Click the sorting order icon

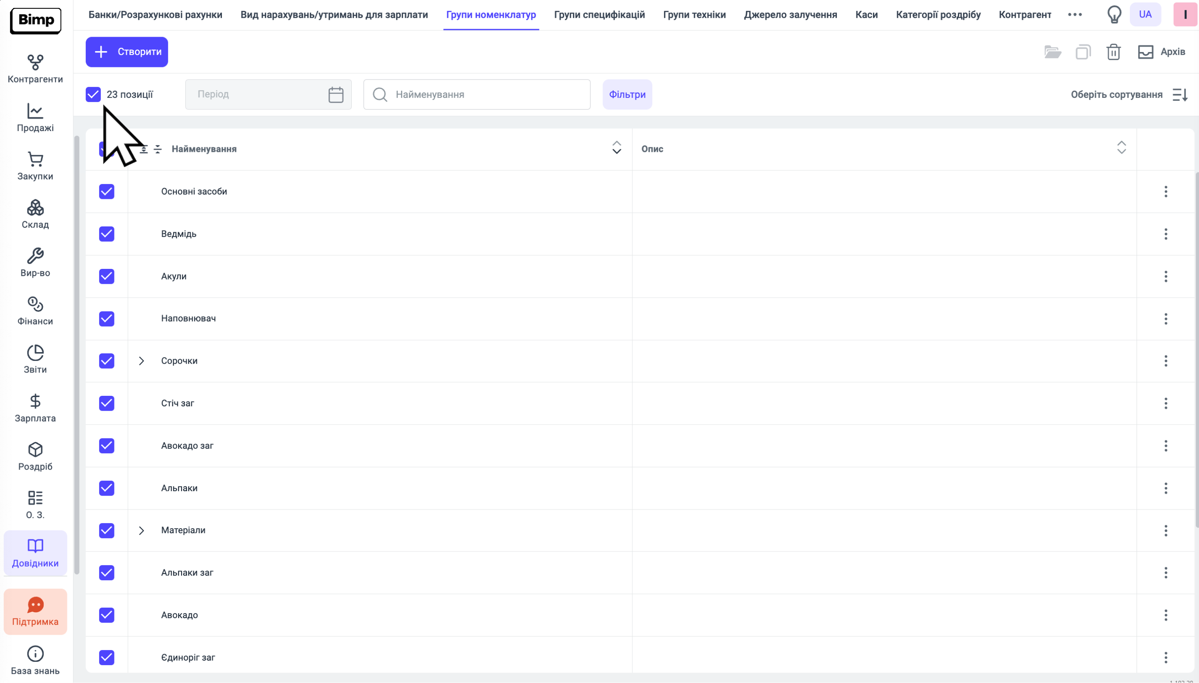click(x=1180, y=95)
